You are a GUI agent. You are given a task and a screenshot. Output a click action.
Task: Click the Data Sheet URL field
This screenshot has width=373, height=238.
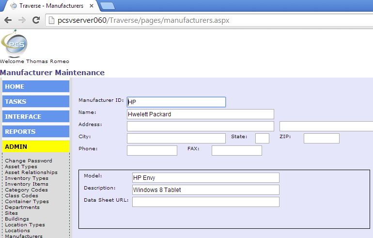206,202
